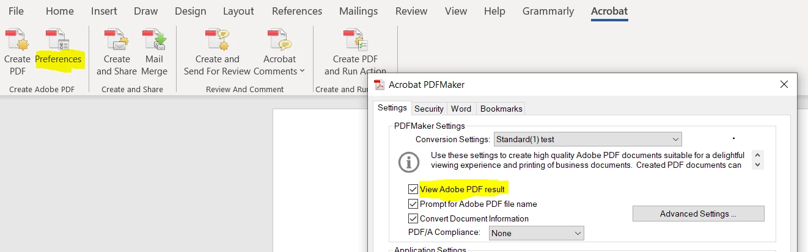Click the info icon beside description
The width and height of the screenshot is (808, 252).
(409, 162)
